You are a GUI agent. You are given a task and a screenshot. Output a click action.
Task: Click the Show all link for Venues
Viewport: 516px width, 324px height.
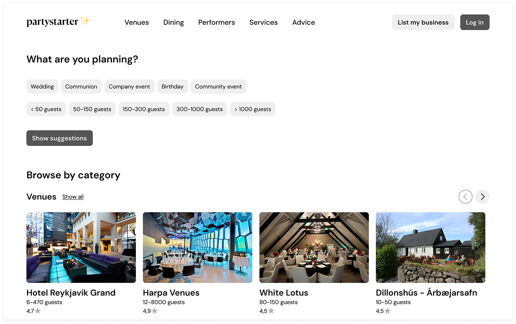click(73, 196)
